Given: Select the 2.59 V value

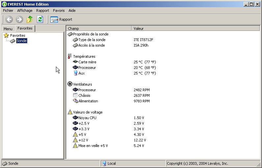Looking at the screenshot, I should coord(139,123).
